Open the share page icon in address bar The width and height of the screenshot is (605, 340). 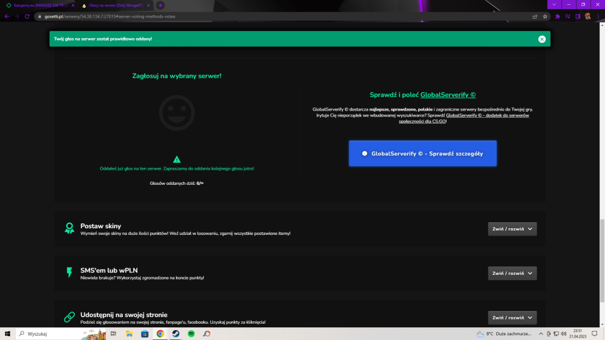[x=535, y=16]
